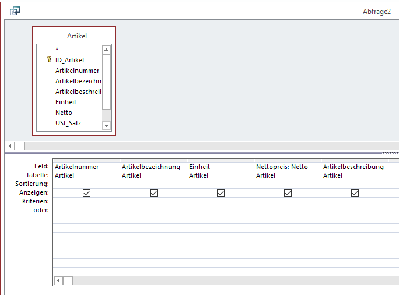Open Tabelle cell under Artikelbezeichnung
This screenshot has height=295, width=399.
pyautogui.click(x=153, y=175)
